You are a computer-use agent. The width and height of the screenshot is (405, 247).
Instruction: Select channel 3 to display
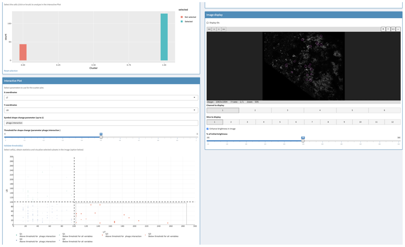pos(287,110)
